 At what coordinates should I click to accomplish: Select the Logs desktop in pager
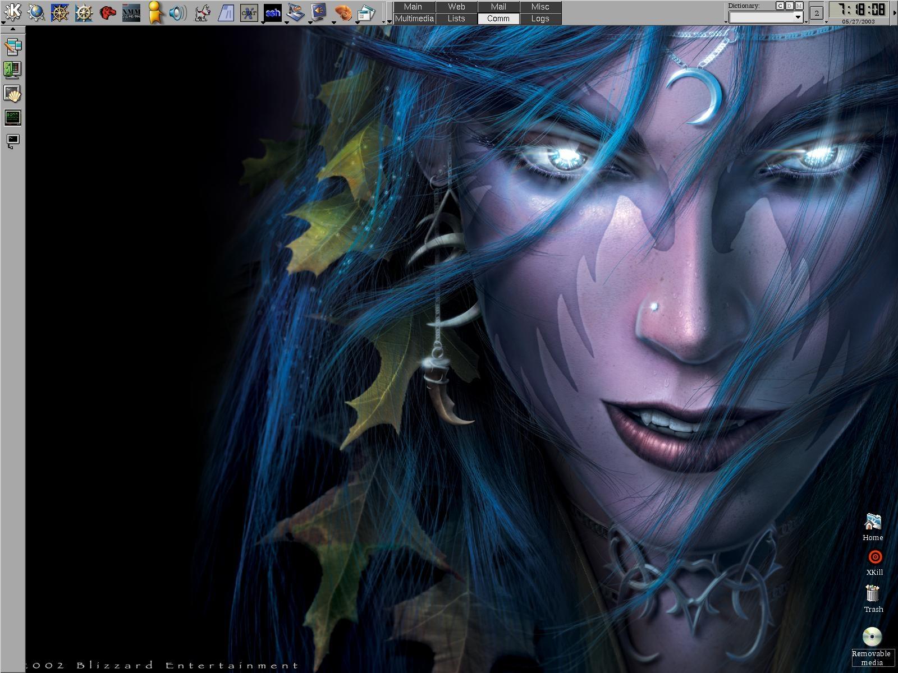click(x=540, y=19)
